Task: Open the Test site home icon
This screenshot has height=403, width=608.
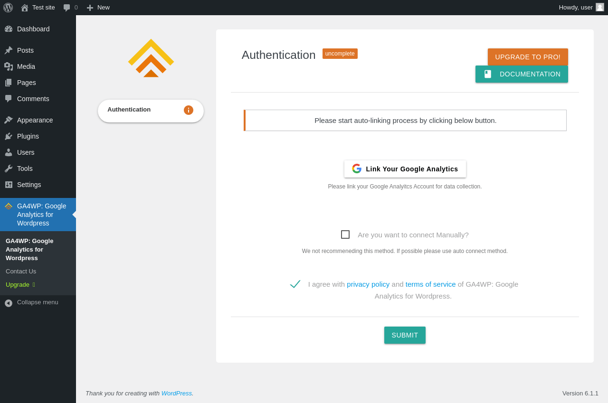Action: (25, 8)
